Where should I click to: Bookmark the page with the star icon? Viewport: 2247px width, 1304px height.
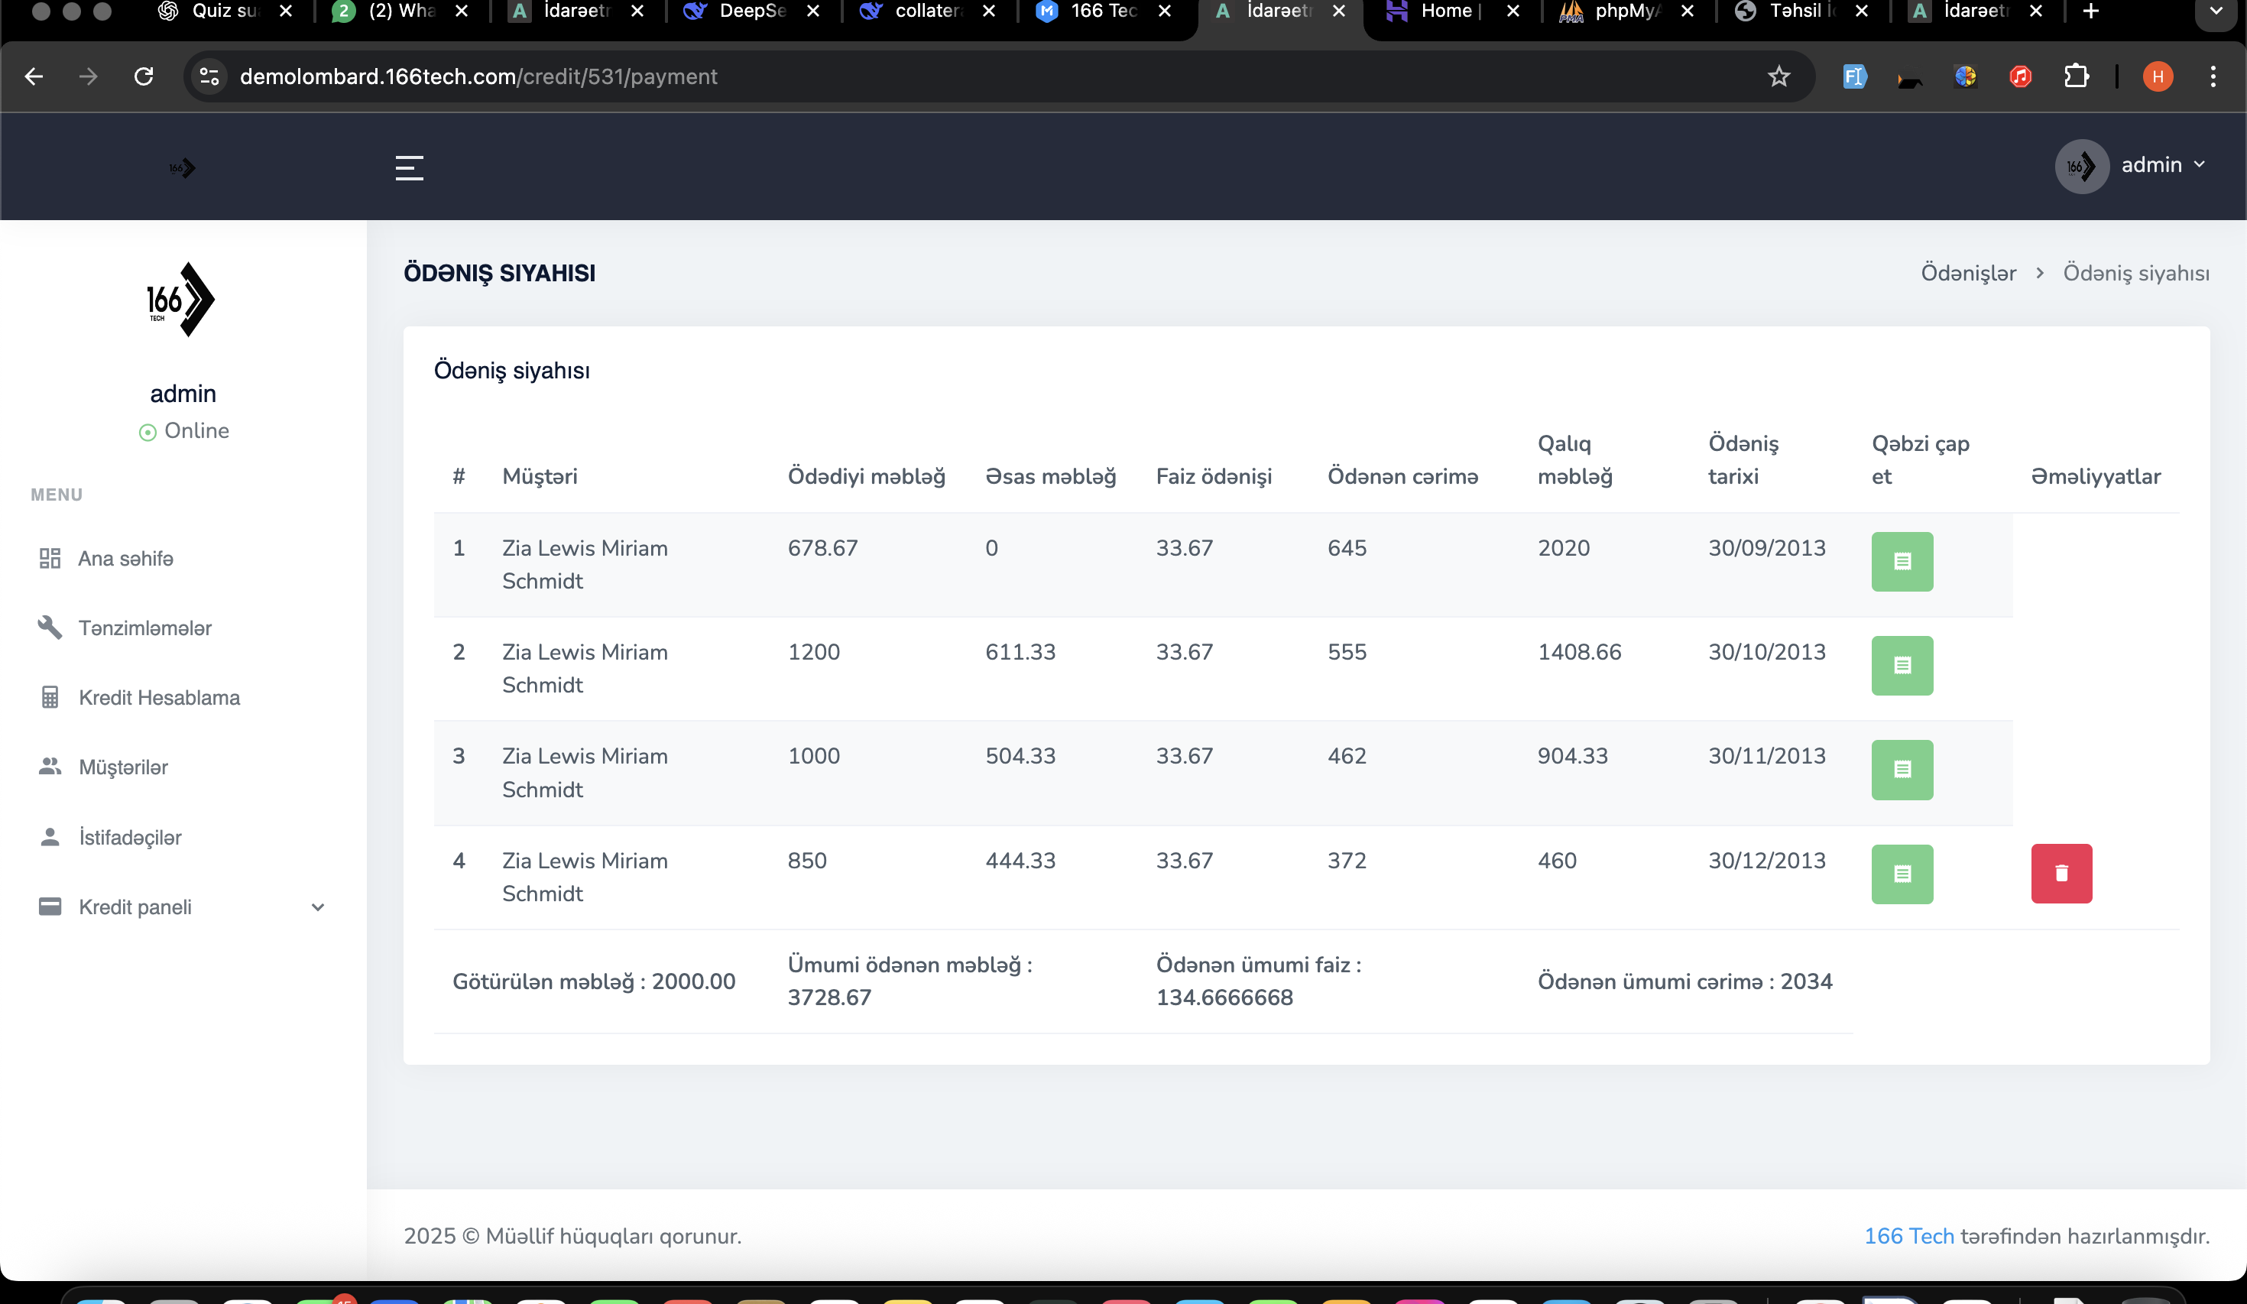tap(1778, 76)
